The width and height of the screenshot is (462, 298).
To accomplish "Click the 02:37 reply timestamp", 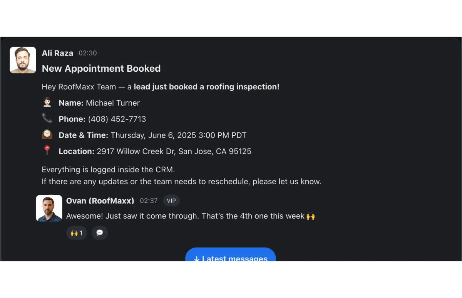I will click(x=149, y=201).
